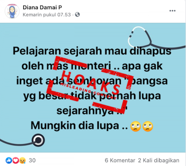The width and height of the screenshot is (186, 166).
Task: Click the first eye-roll emoji
Action: [136, 126]
